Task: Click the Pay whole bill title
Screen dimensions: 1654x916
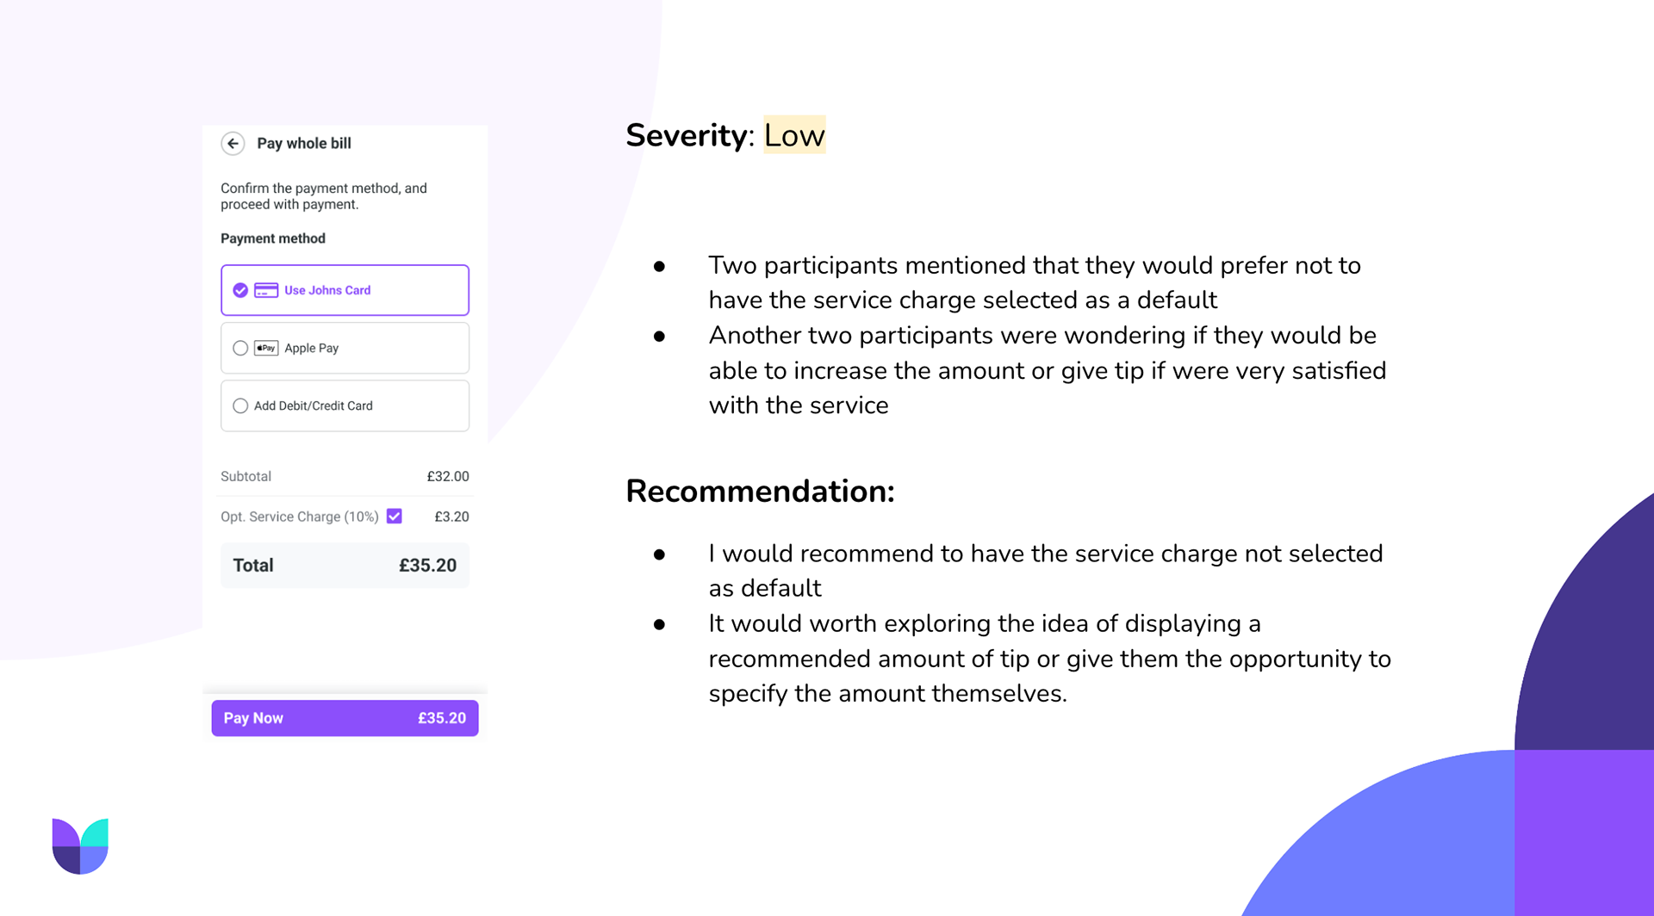Action: click(x=304, y=144)
